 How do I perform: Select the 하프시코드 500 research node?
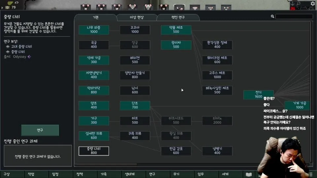176,121
